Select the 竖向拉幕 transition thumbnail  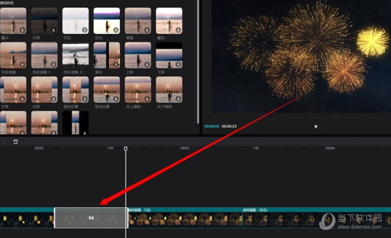click(x=107, y=89)
